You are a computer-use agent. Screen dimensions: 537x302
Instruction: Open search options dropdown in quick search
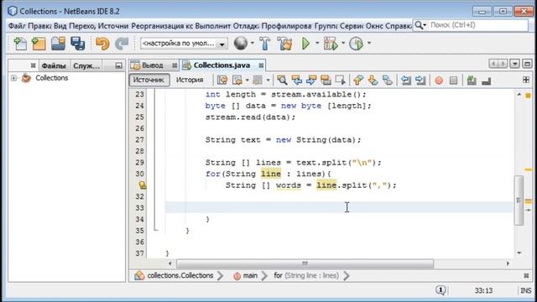pos(420,25)
